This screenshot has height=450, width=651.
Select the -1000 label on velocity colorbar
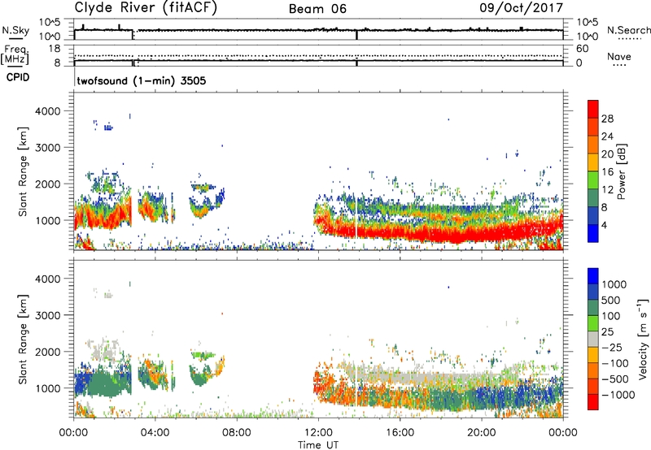coord(618,395)
